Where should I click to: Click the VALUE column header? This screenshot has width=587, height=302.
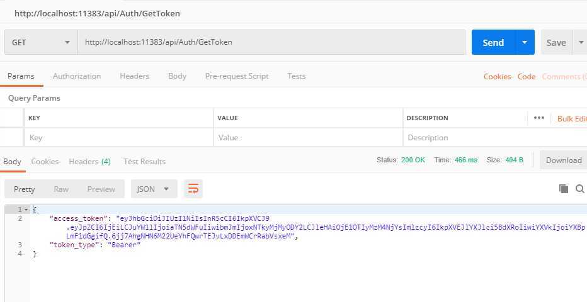[227, 118]
